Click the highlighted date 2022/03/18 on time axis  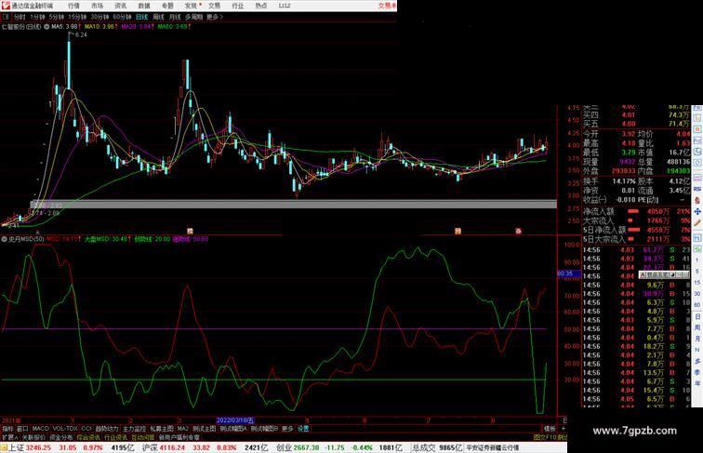[235, 420]
